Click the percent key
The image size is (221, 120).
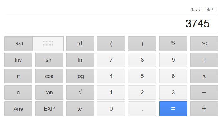(x=173, y=44)
